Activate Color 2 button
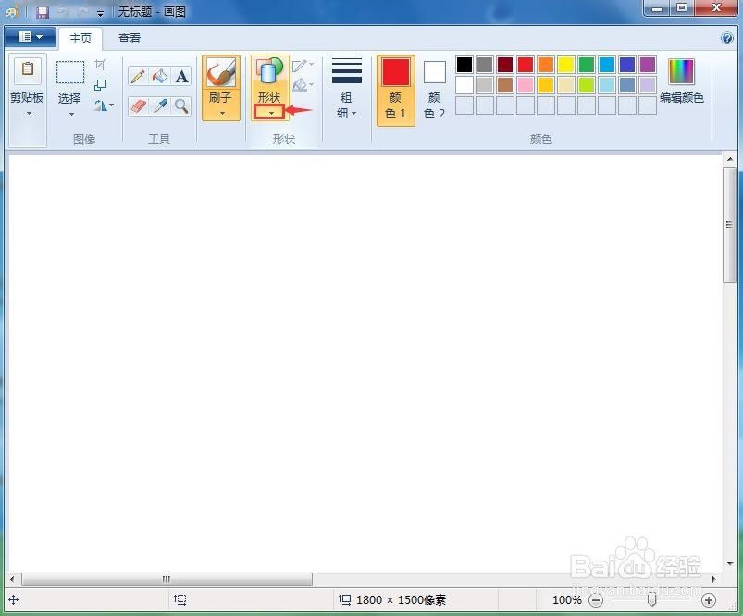This screenshot has width=743, height=616. click(x=435, y=90)
